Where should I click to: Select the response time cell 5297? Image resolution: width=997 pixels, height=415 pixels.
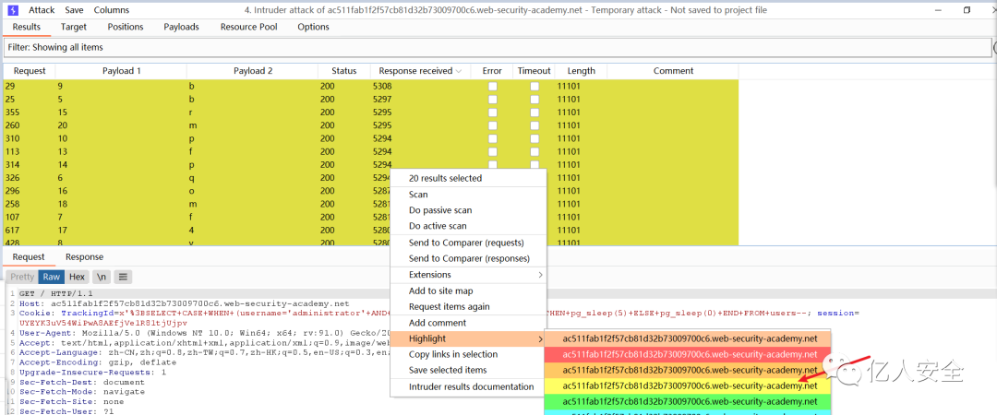point(382,100)
